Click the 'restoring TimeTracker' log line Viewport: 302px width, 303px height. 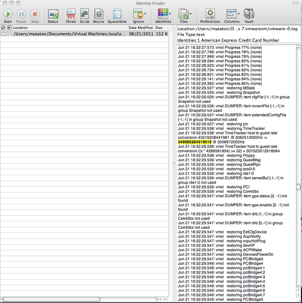(221, 128)
